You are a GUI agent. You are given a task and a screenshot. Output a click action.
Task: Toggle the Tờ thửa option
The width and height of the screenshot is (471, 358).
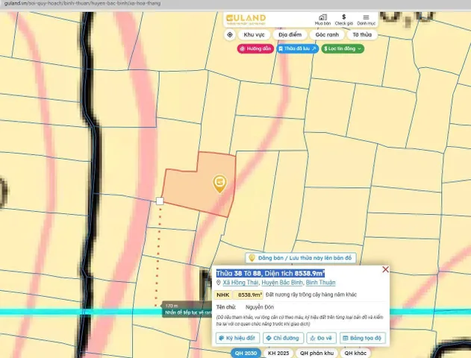(362, 35)
